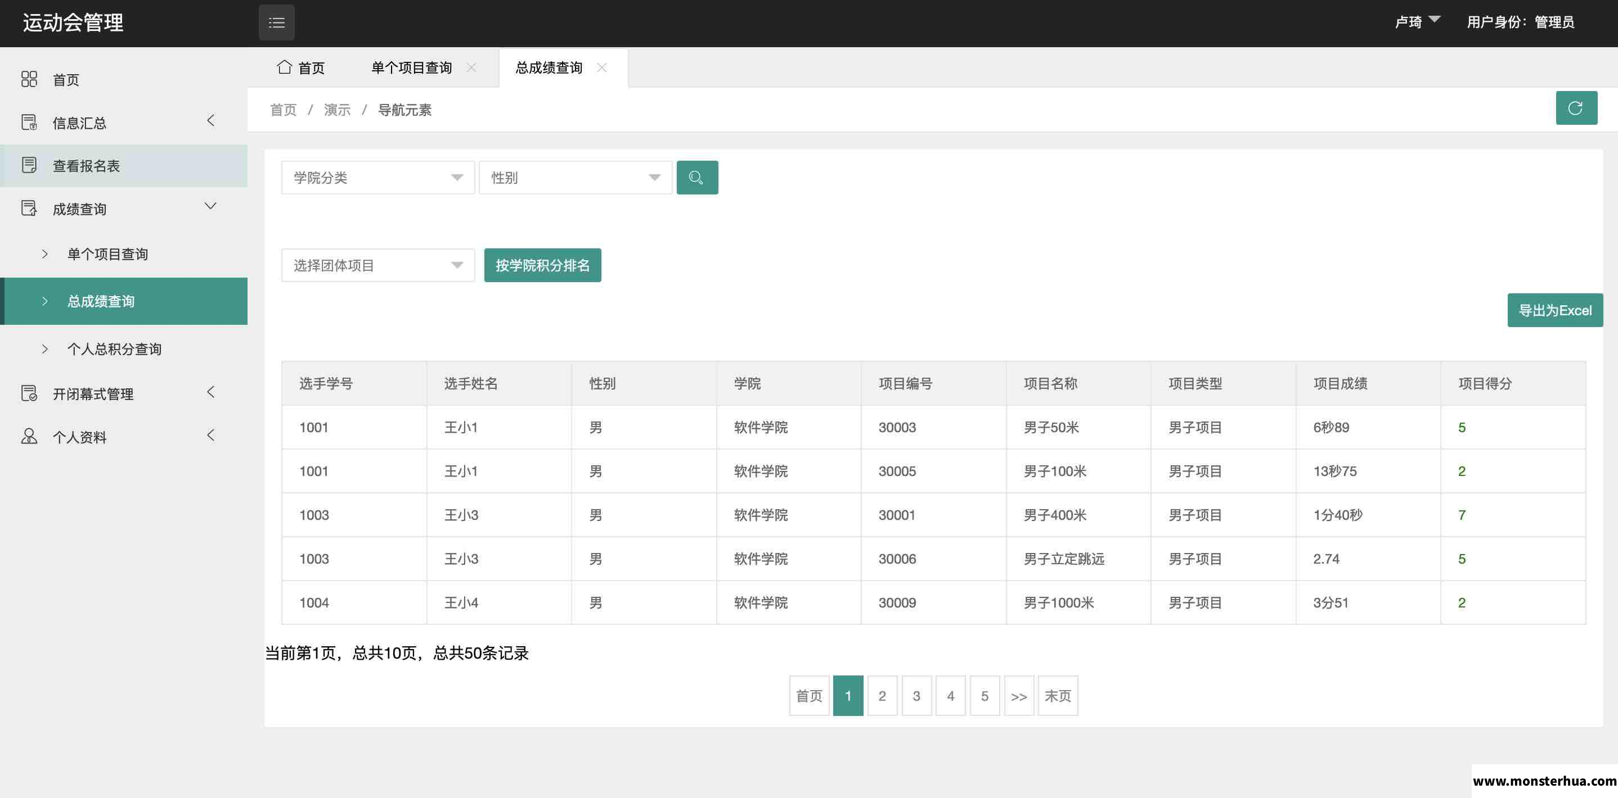This screenshot has height=798, width=1618.
Task: Open the 选择团体项目 dropdown
Action: tap(377, 265)
